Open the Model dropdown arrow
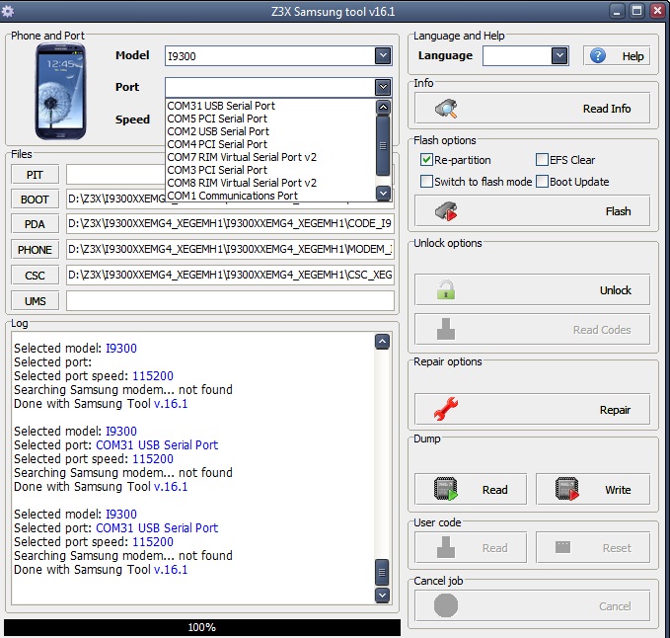 (383, 55)
